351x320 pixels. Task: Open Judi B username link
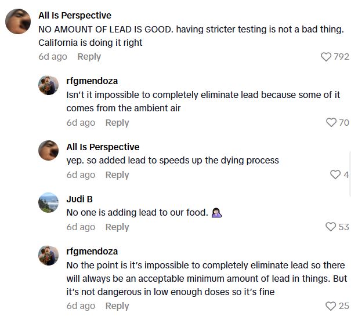79,199
